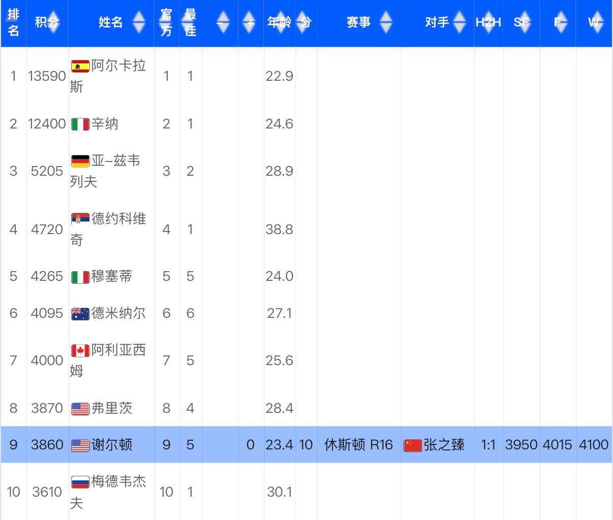Sort by H2H column header
613x520 pixels.
(x=488, y=23)
